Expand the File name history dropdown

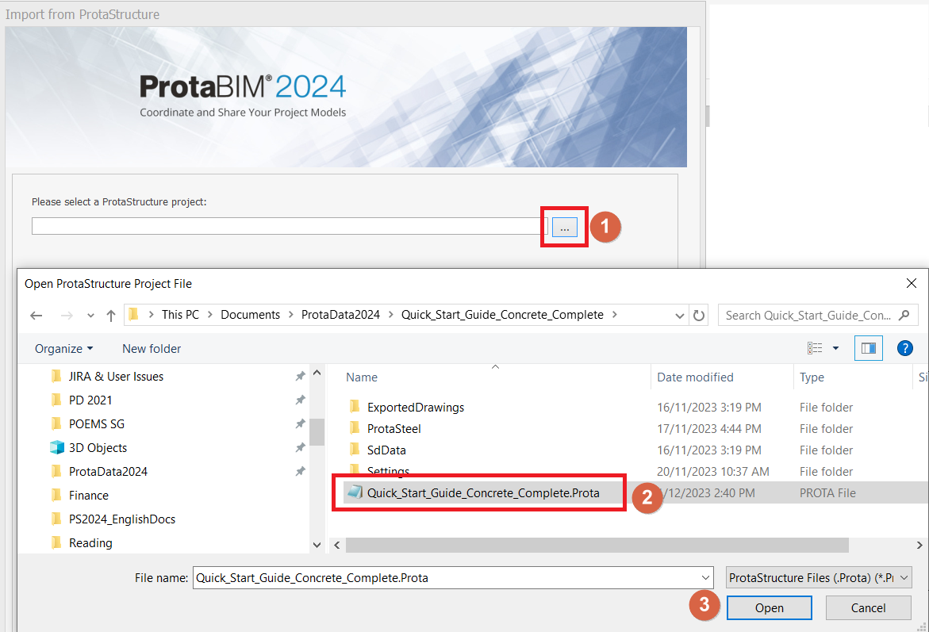pyautogui.click(x=706, y=578)
